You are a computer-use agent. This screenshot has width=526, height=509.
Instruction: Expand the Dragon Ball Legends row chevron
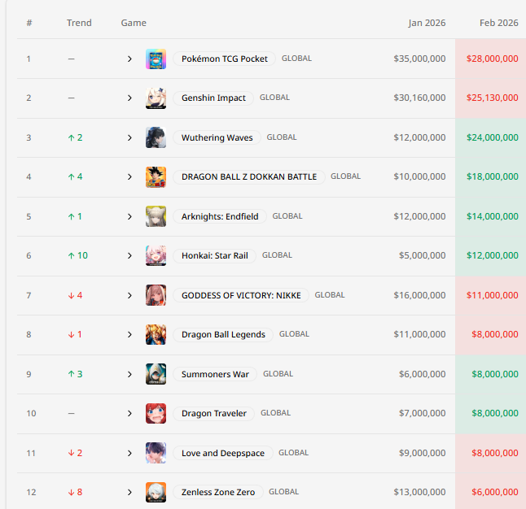pos(129,334)
